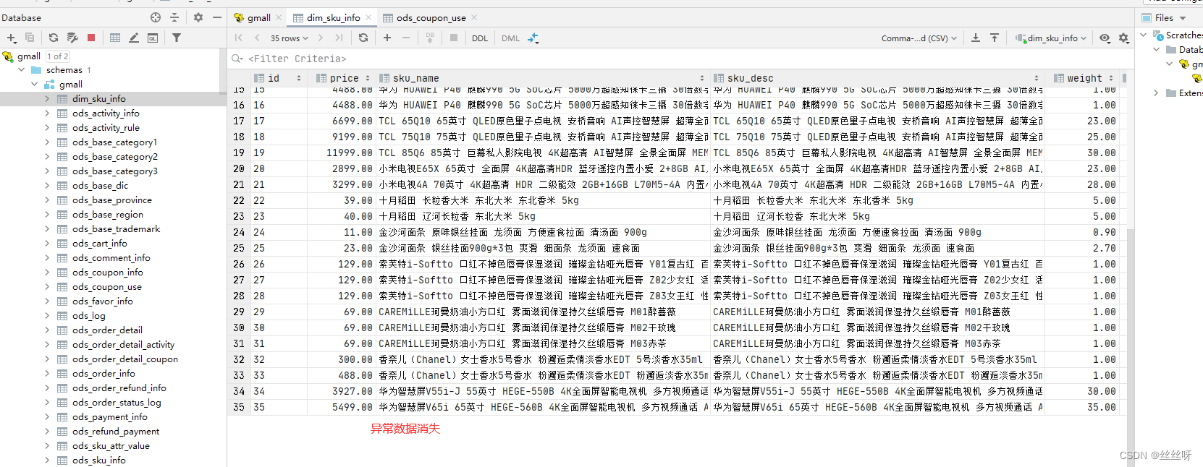Close the ods_coupon_use tab
1203x467 pixels.
474,17
